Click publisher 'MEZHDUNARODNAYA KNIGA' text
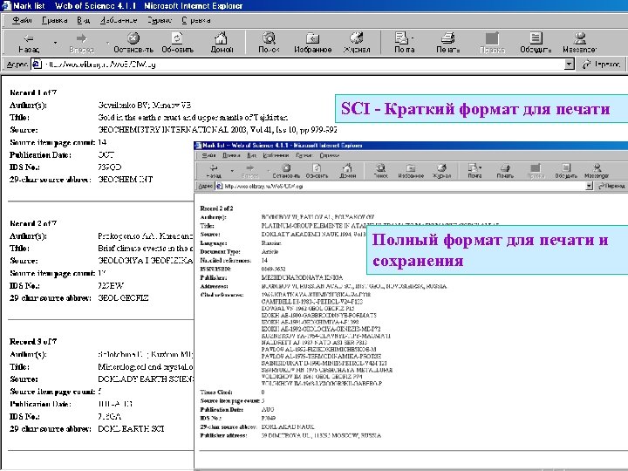 [302, 277]
